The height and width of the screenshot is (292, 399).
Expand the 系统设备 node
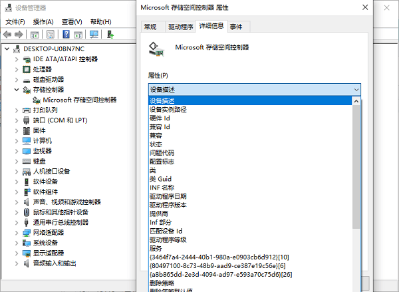pyautogui.click(x=17, y=243)
